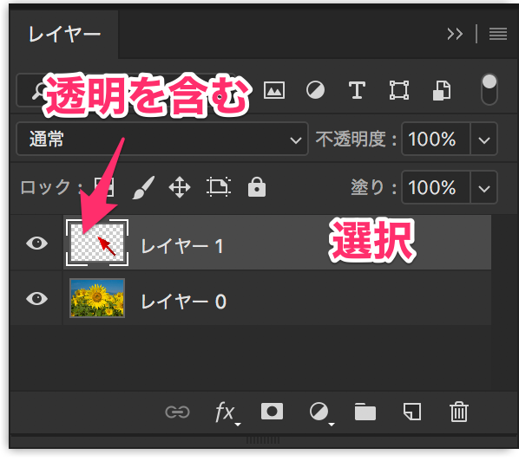
Task: Click the lock all padlock icon
Action: [x=257, y=187]
